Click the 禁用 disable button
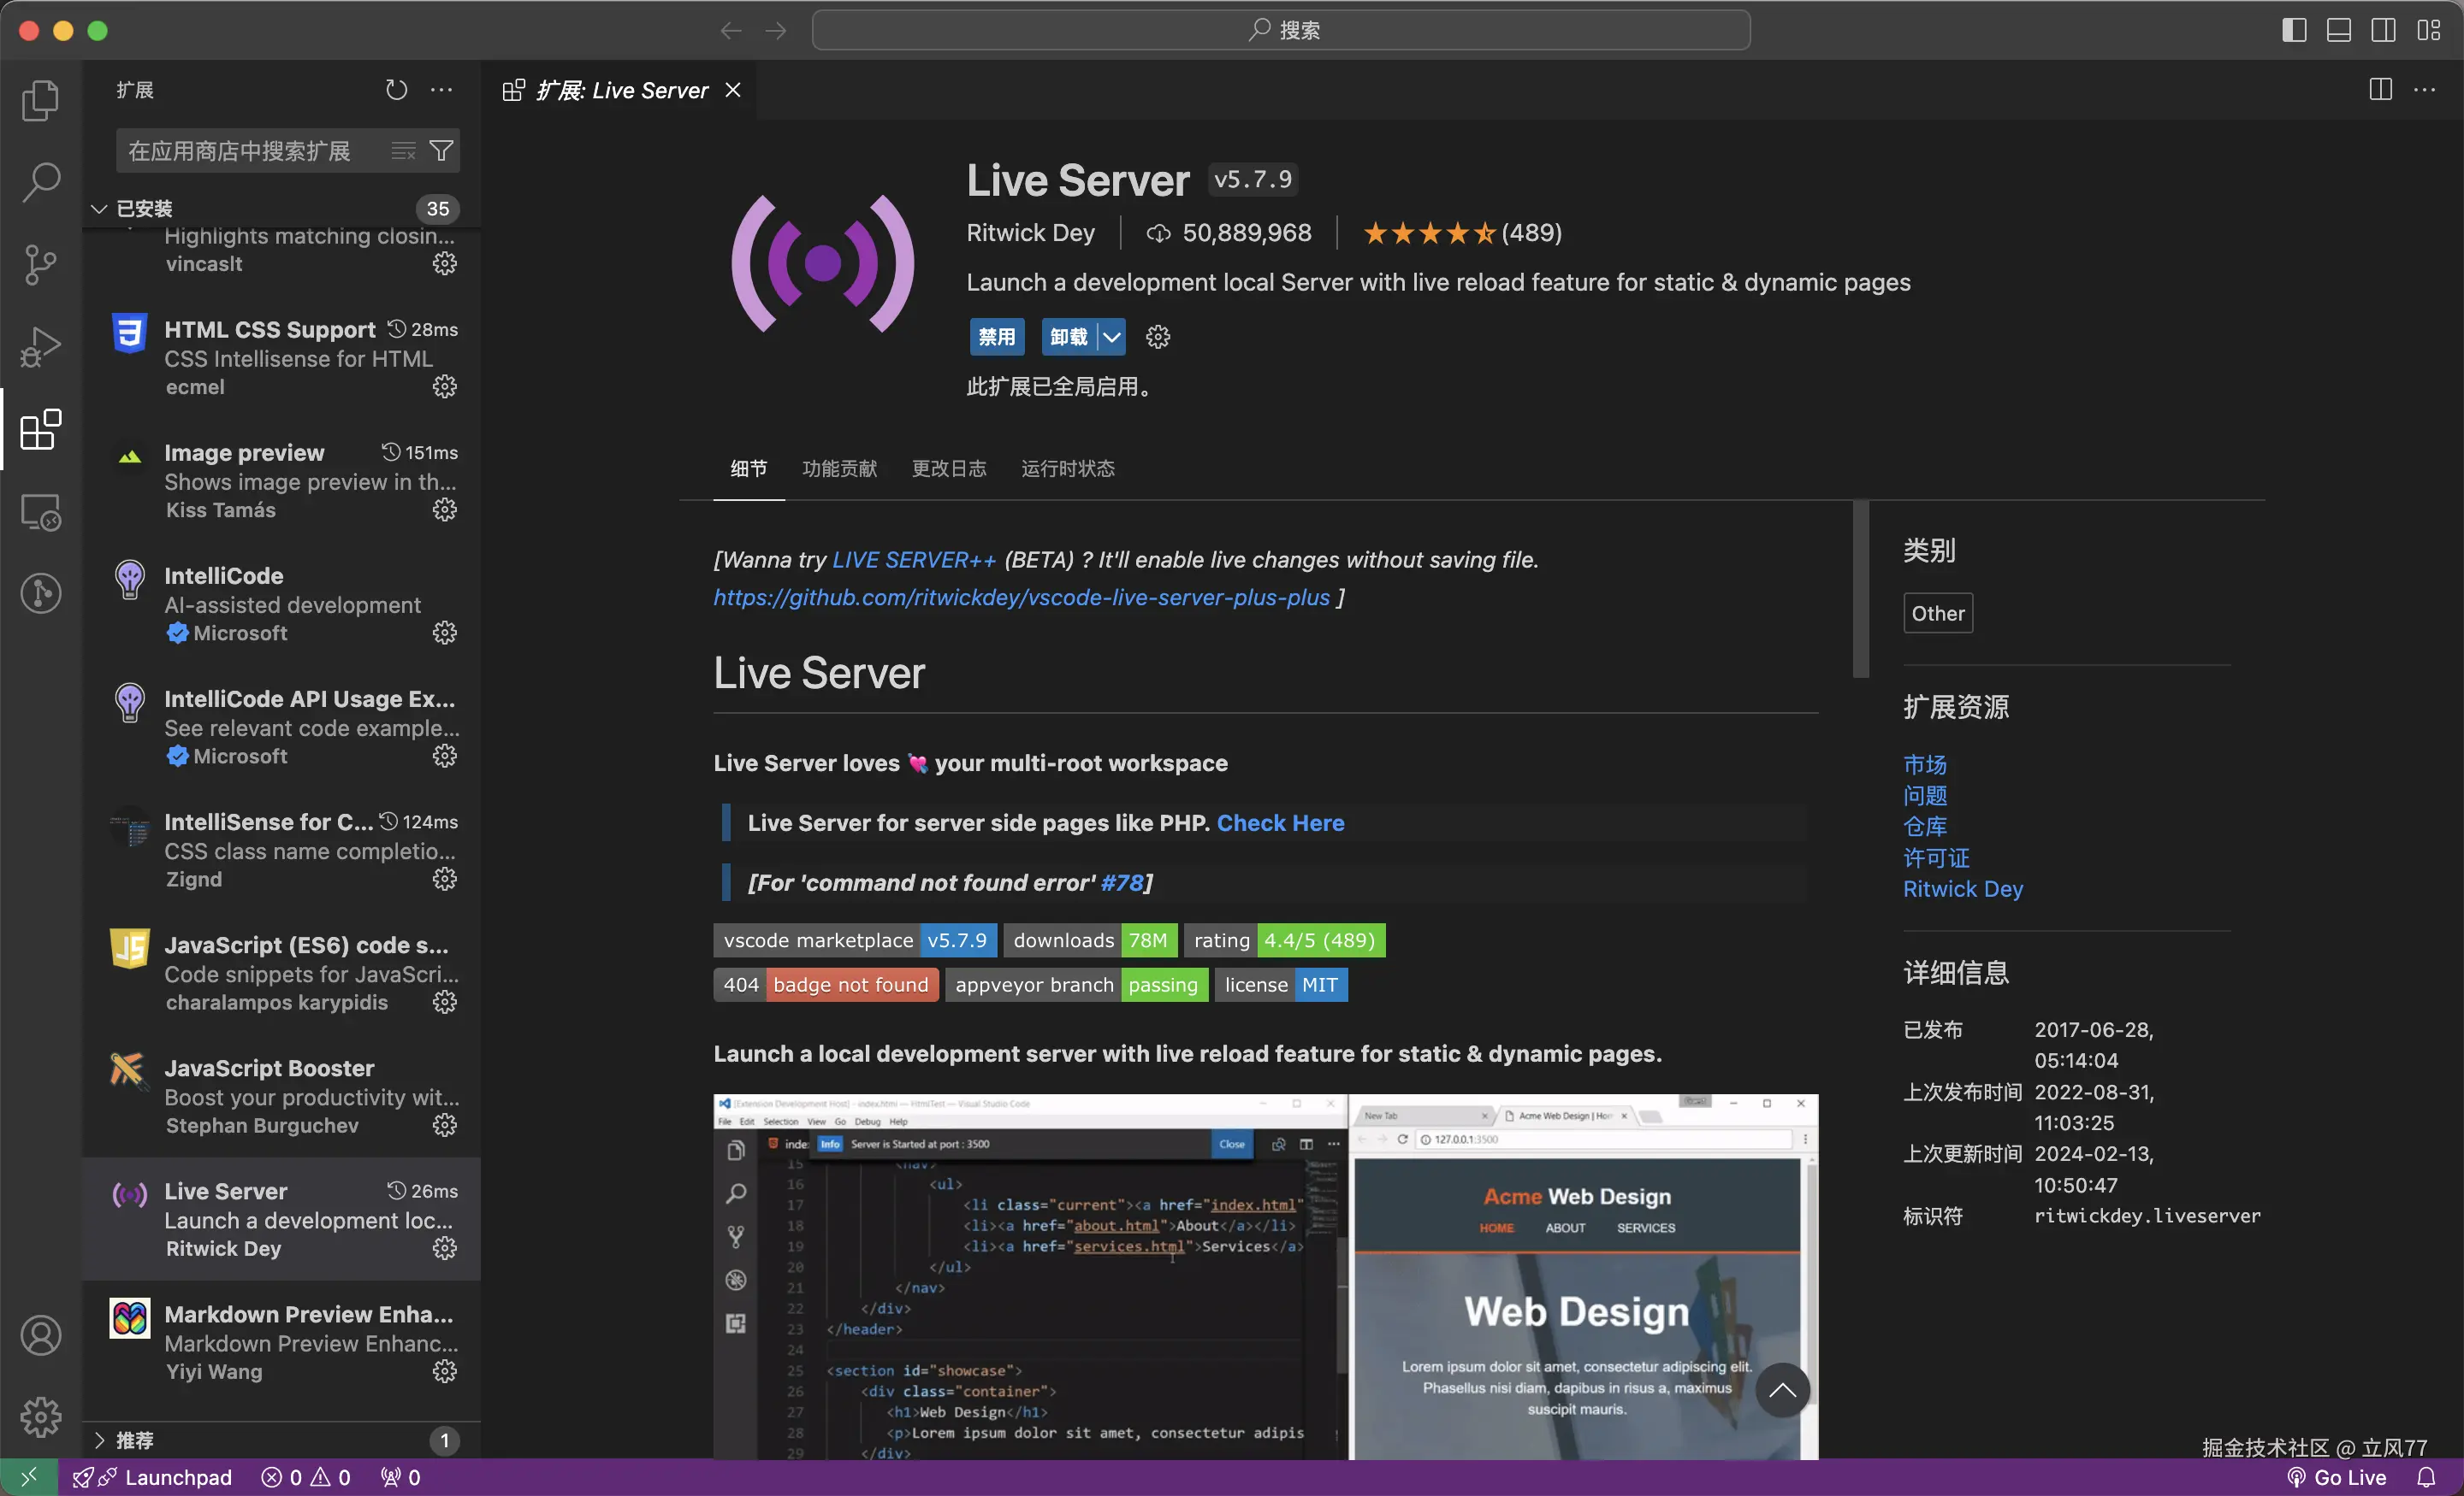 click(x=996, y=337)
